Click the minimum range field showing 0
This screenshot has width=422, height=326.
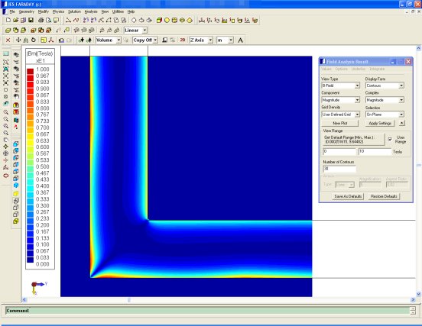339,152
